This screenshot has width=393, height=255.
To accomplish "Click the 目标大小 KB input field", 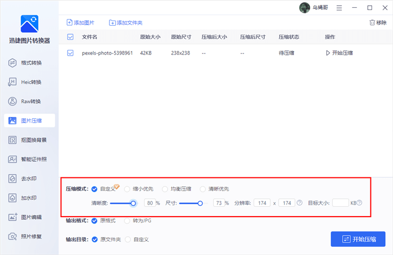I will pos(341,203).
